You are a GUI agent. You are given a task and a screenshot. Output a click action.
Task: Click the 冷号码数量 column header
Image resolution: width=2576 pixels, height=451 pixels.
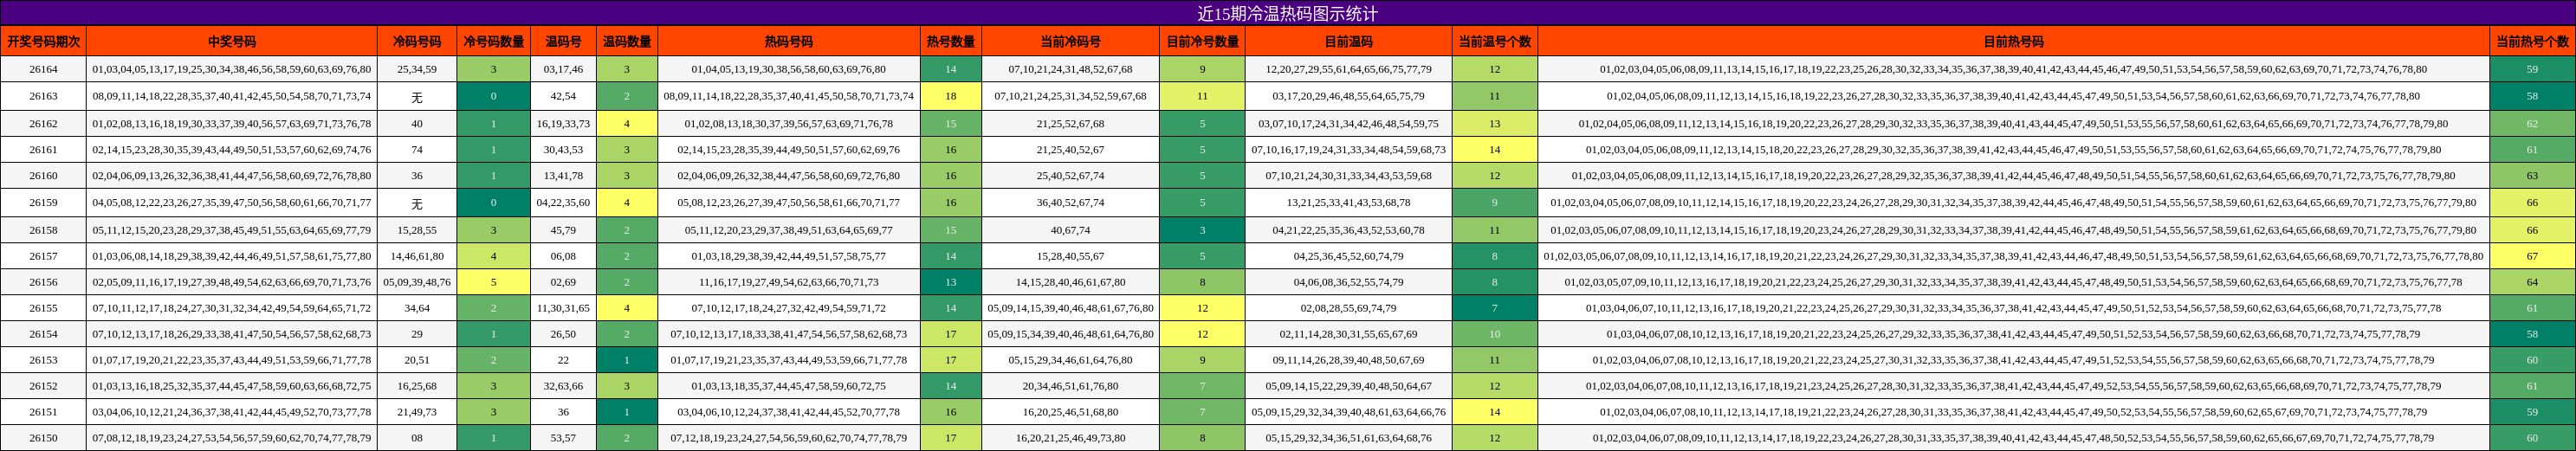coord(493,41)
